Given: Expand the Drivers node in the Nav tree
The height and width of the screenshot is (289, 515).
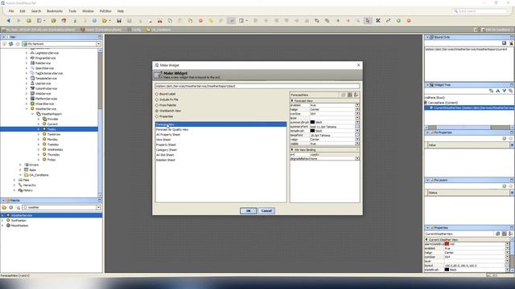Looking at the screenshot, I should pos(20,165).
